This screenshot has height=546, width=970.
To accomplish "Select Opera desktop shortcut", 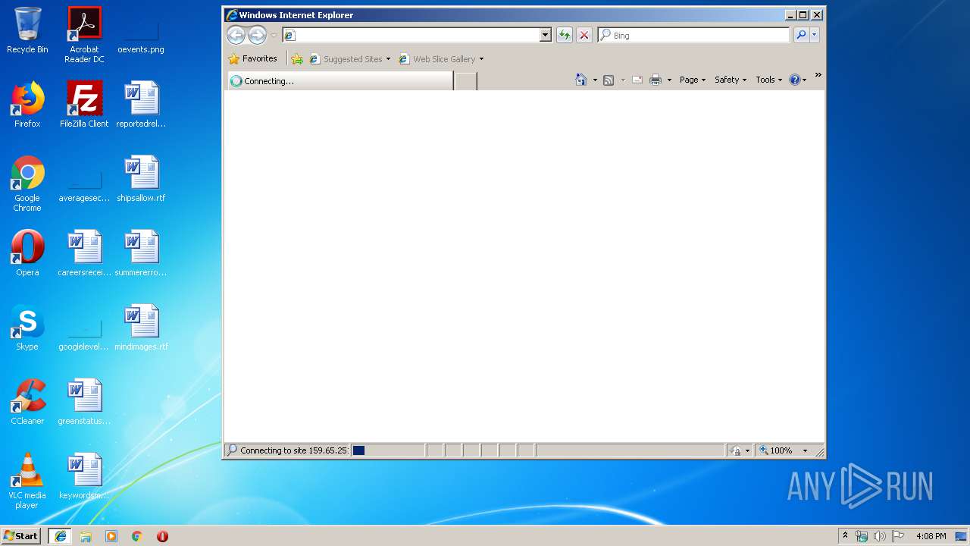I will click(x=27, y=253).
